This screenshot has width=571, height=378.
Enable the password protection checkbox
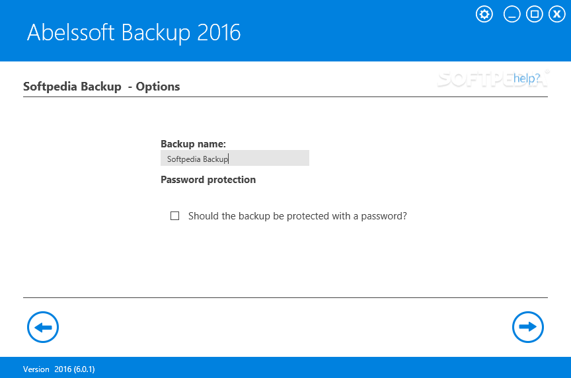[174, 216]
